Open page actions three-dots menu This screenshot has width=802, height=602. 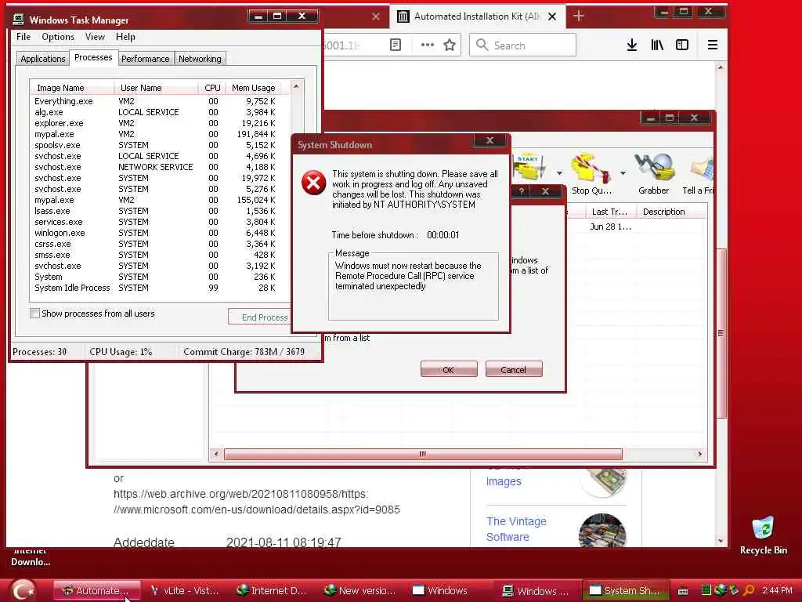[x=427, y=45]
